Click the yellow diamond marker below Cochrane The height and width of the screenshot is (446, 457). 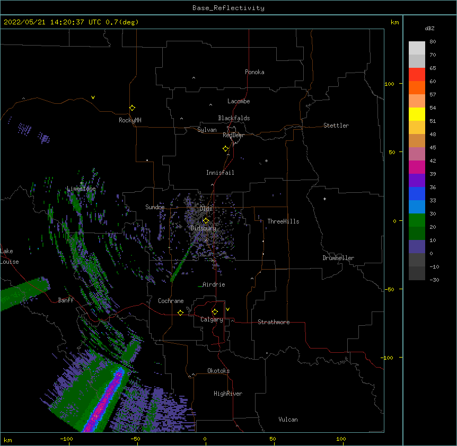(180, 313)
